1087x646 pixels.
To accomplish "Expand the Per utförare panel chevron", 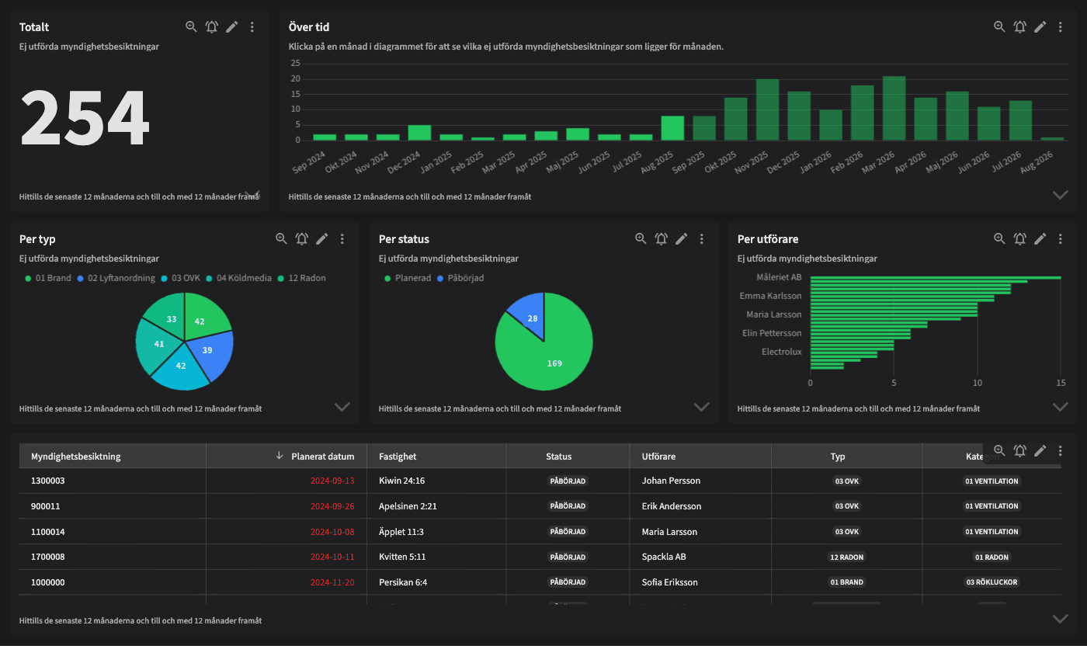I will click(1061, 407).
